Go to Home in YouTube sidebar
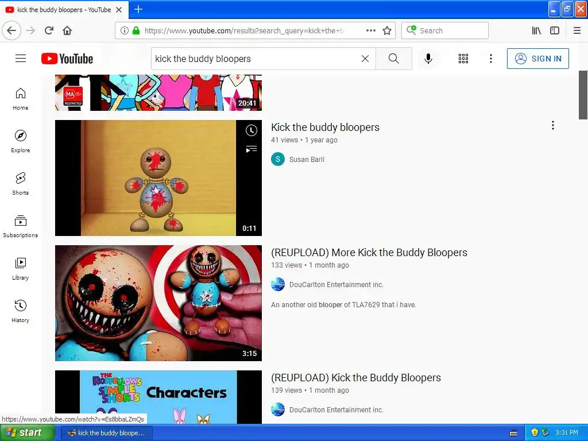 tap(21, 99)
